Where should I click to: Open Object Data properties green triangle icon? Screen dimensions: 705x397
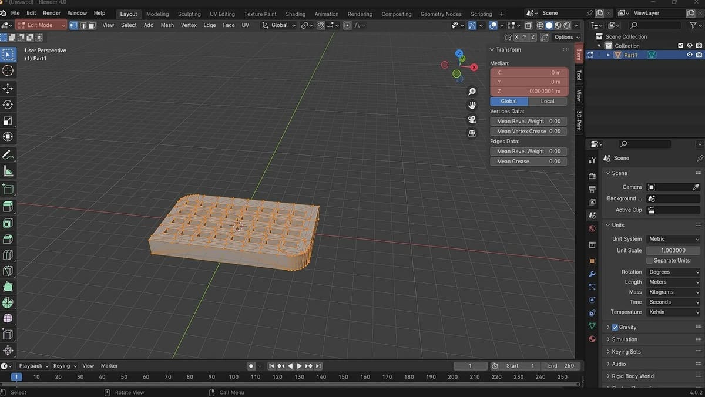592,326
